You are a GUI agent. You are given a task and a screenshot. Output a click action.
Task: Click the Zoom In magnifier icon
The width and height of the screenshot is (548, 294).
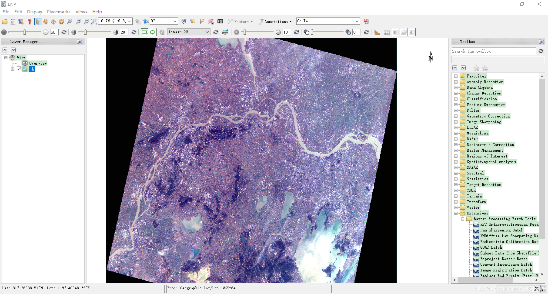[x=78, y=21]
